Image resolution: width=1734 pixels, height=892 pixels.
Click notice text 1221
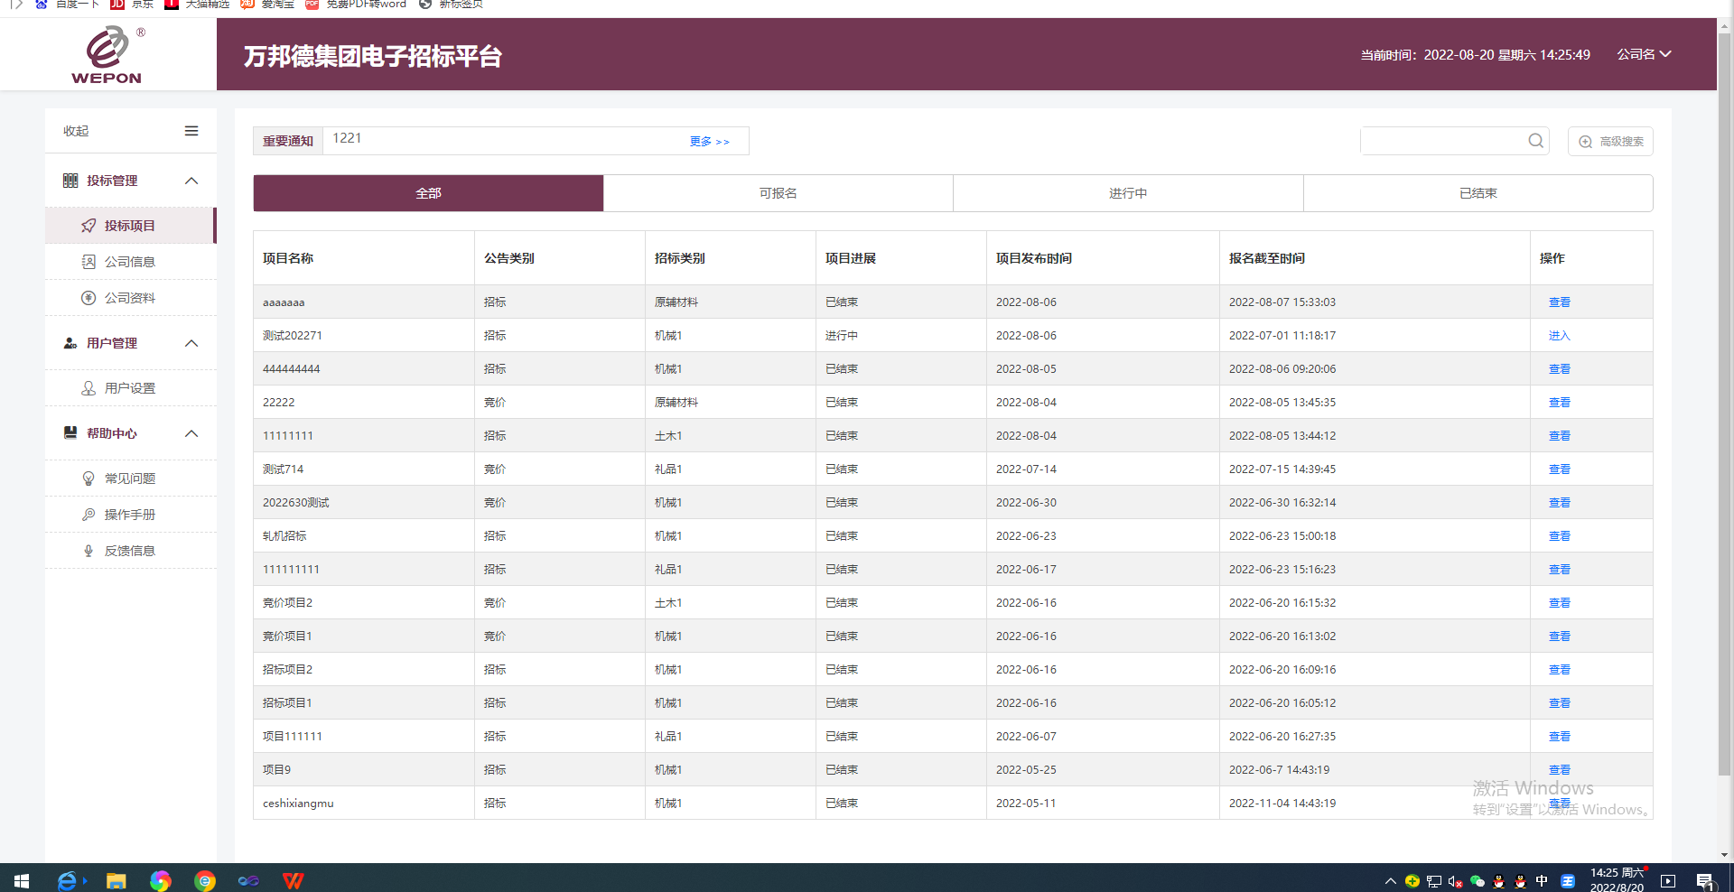[x=347, y=138]
